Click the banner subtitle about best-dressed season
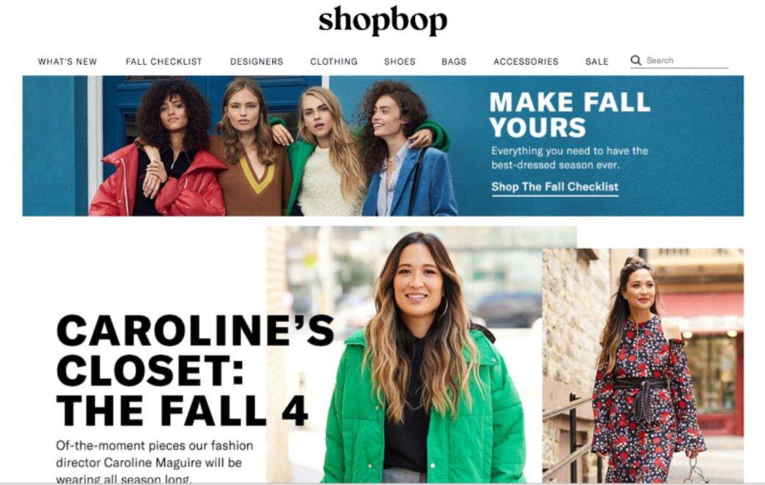 pos(569,157)
